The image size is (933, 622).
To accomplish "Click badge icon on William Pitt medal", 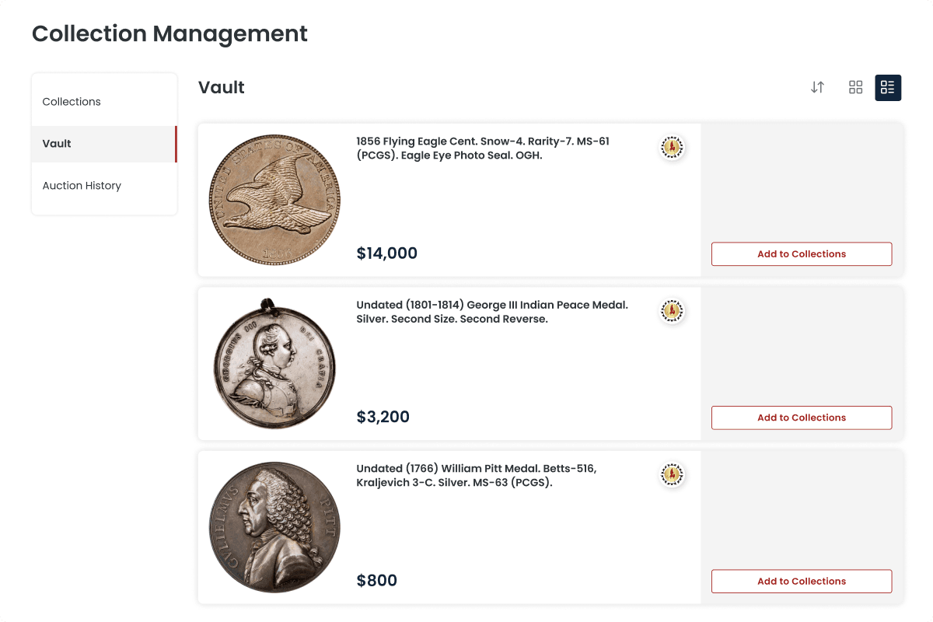I will 672,474.
